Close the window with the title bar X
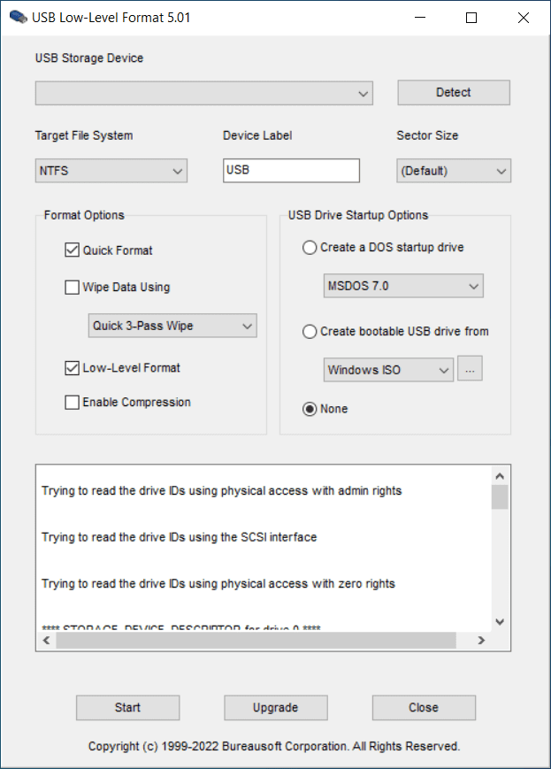The height and width of the screenshot is (769, 551). point(523,18)
